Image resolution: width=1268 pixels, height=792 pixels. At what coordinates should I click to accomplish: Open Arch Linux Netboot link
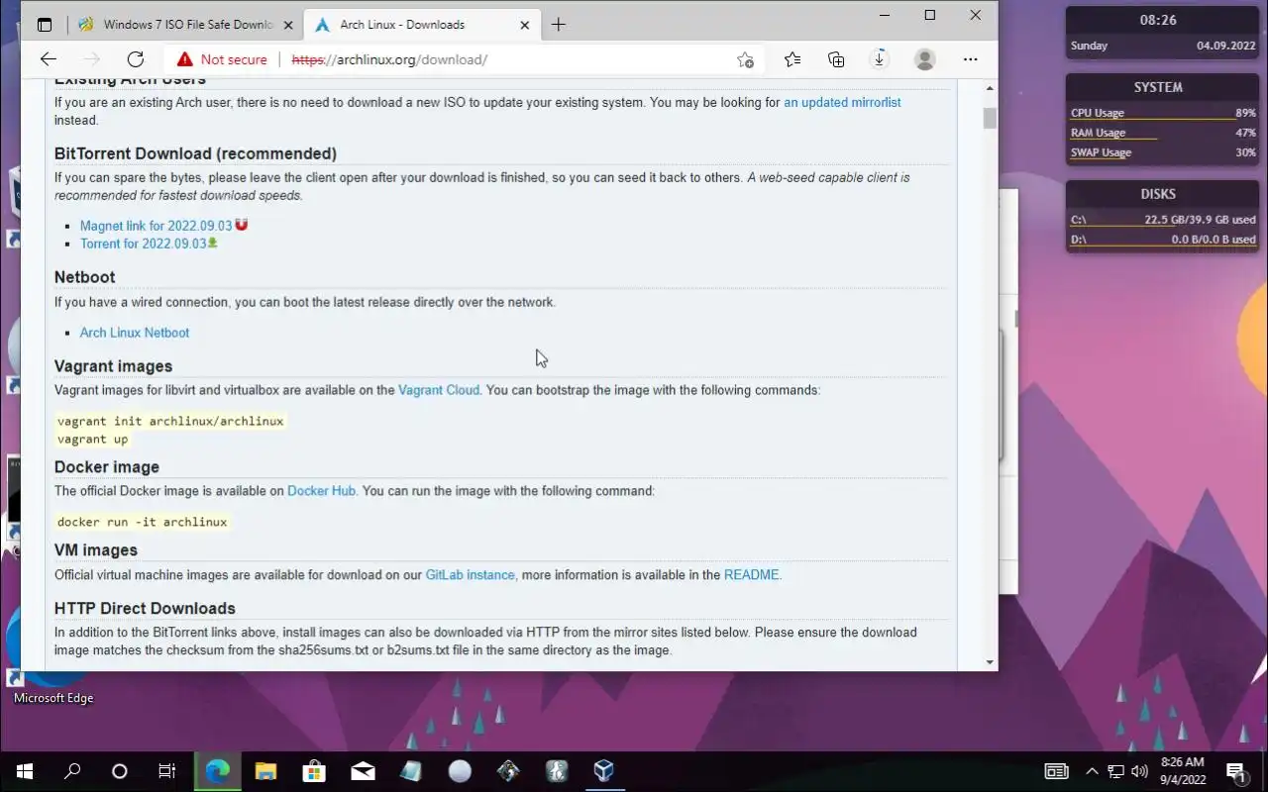(x=135, y=333)
